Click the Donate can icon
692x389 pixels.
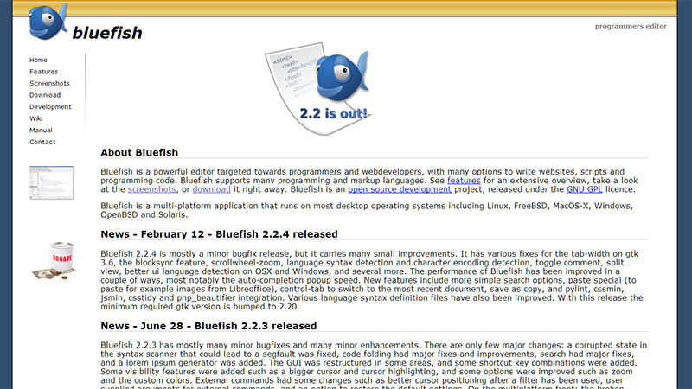point(54,261)
